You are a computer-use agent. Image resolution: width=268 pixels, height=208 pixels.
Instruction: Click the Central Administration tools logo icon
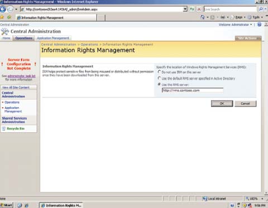(x=5, y=31)
